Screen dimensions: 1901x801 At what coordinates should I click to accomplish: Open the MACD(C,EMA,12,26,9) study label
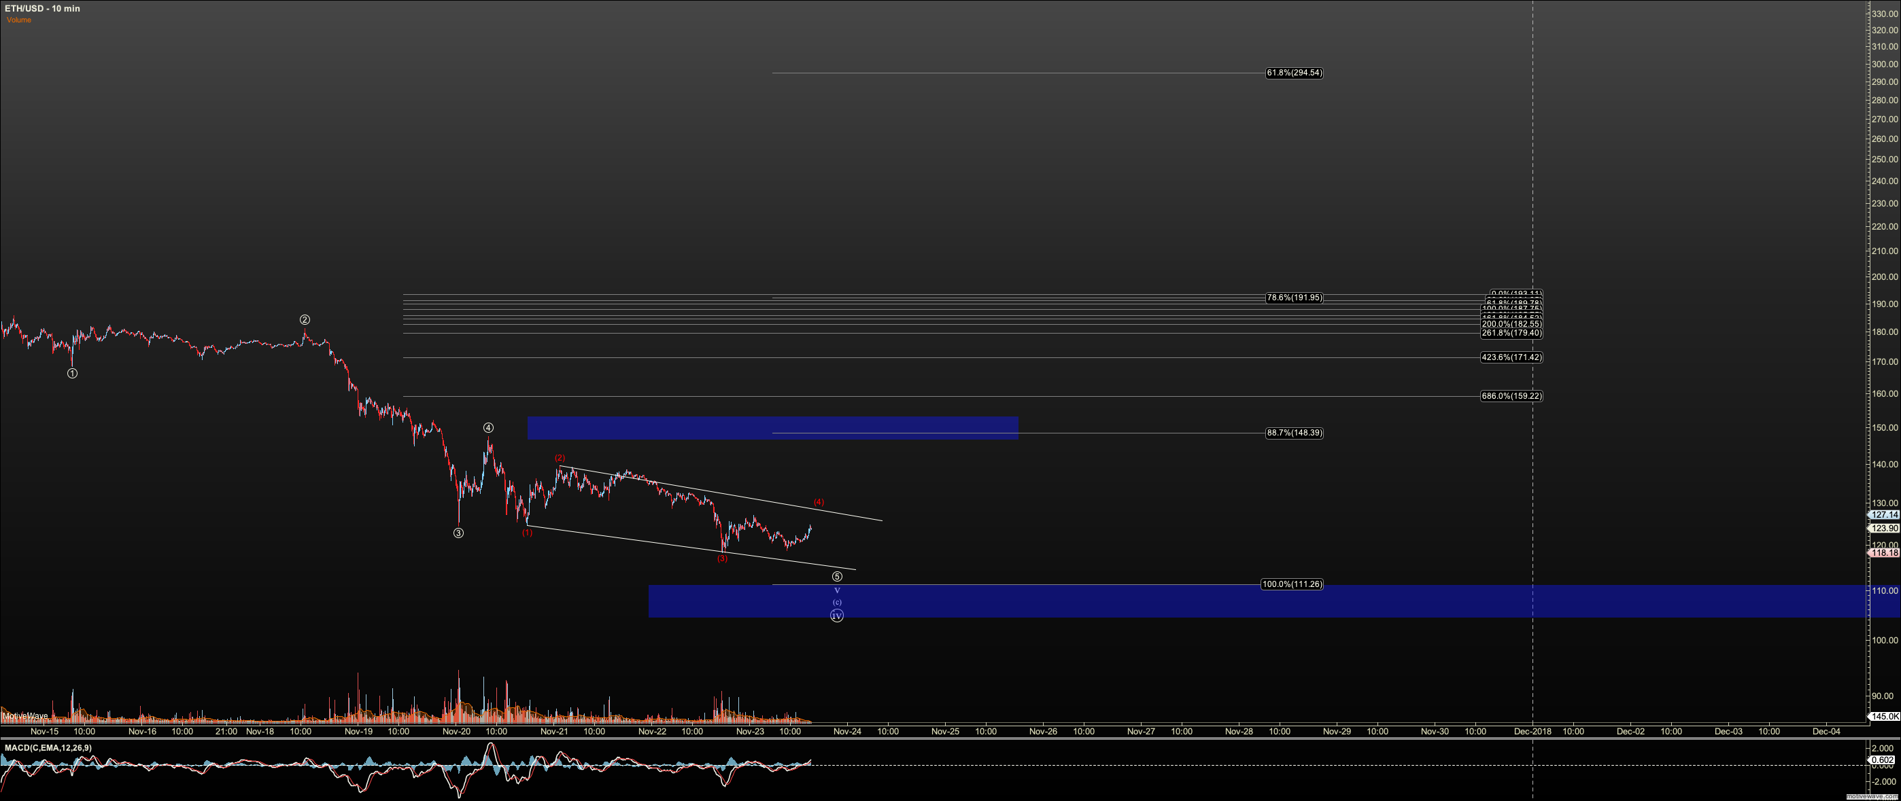(x=48, y=748)
